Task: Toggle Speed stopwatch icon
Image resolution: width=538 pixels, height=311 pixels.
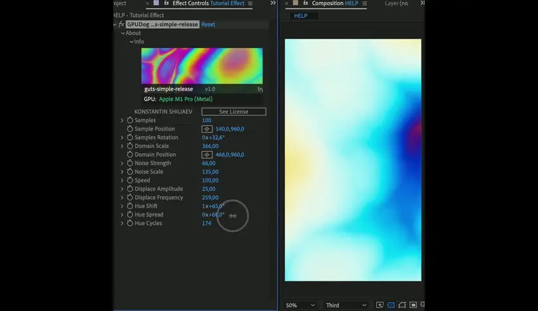Action: tap(130, 180)
